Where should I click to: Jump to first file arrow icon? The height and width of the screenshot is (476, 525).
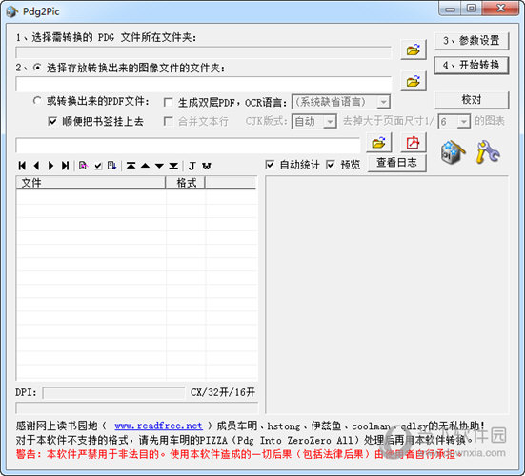coord(23,166)
